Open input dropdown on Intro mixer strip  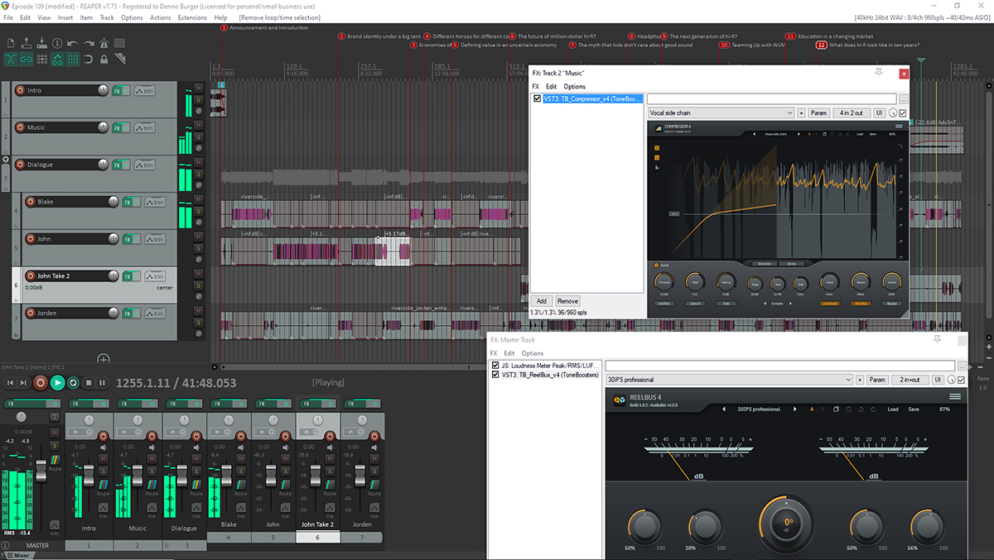82,432
